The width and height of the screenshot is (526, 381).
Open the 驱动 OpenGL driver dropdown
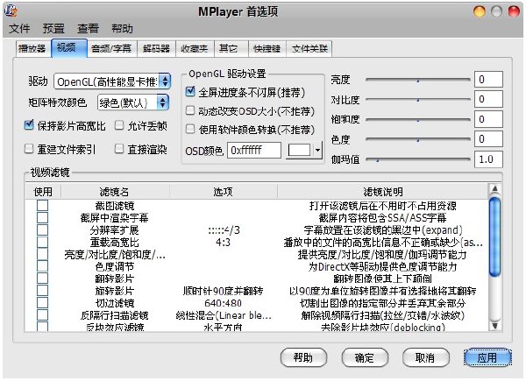(112, 81)
